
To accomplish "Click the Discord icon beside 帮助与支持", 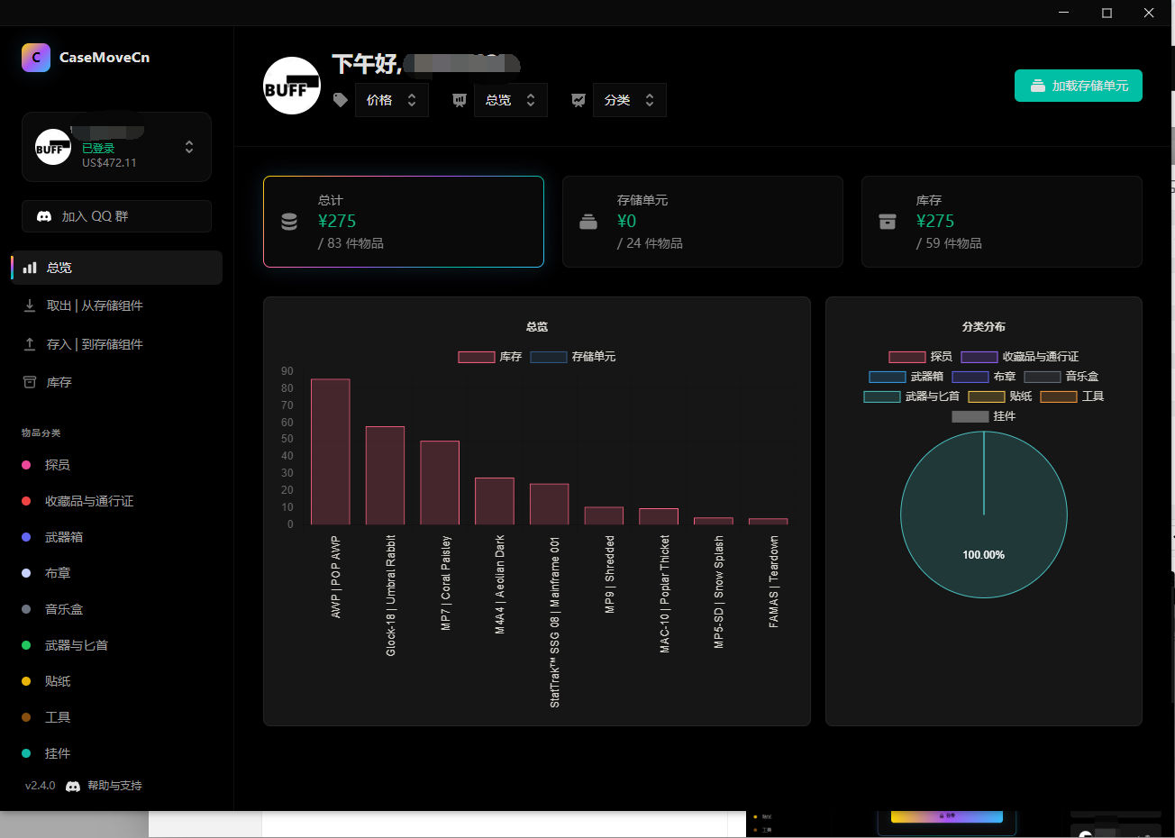I will click(x=73, y=787).
